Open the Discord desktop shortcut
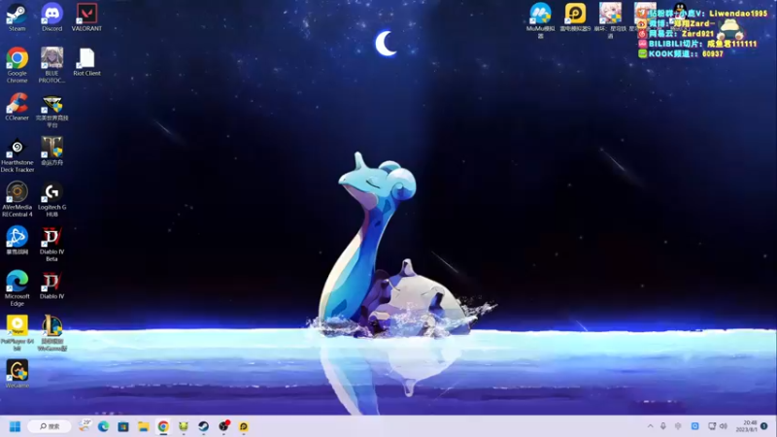This screenshot has height=437, width=777. tap(52, 17)
